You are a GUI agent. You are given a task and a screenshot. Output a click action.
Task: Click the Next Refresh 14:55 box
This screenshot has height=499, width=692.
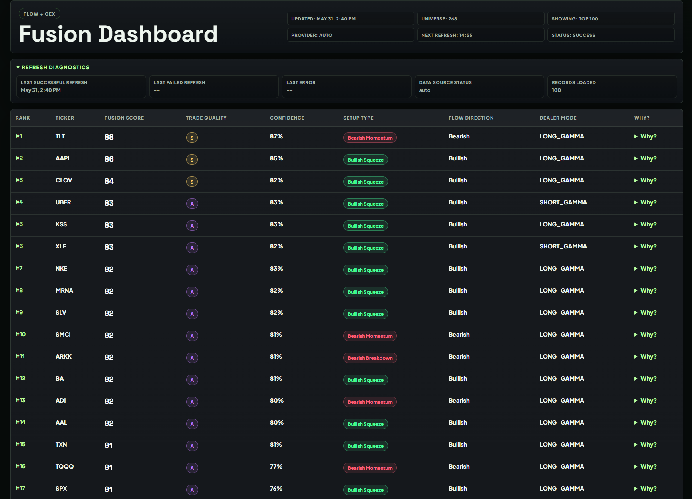tap(481, 35)
